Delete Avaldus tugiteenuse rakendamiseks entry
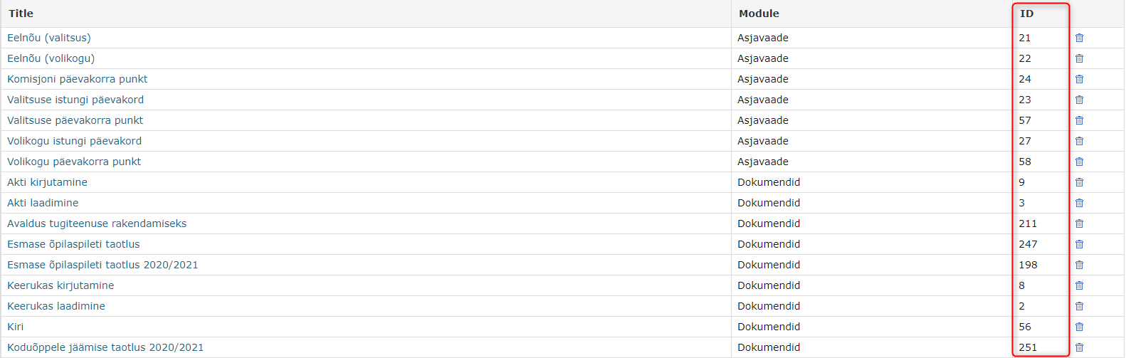 point(1079,223)
